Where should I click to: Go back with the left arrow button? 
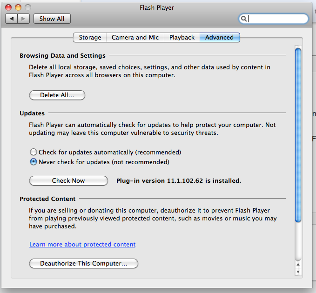[x=12, y=19]
